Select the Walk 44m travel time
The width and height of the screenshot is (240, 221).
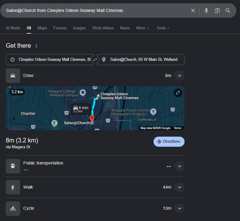[x=167, y=187]
